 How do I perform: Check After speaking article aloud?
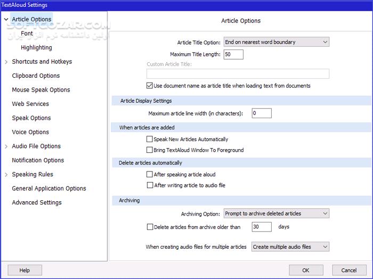150,175
